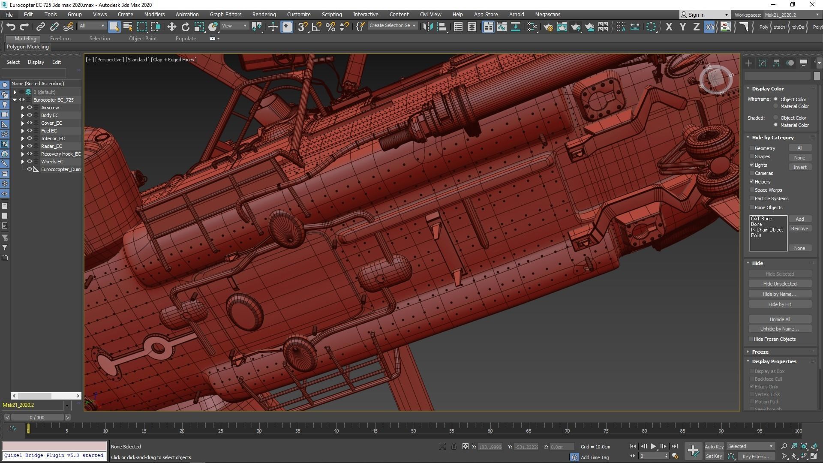Uncheck the Helpers category checkbox
The image size is (823, 463).
(752, 182)
